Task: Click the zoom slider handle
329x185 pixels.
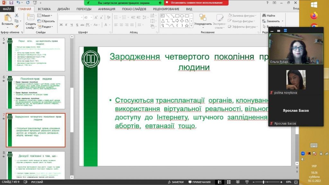Action: (x=263, y=182)
